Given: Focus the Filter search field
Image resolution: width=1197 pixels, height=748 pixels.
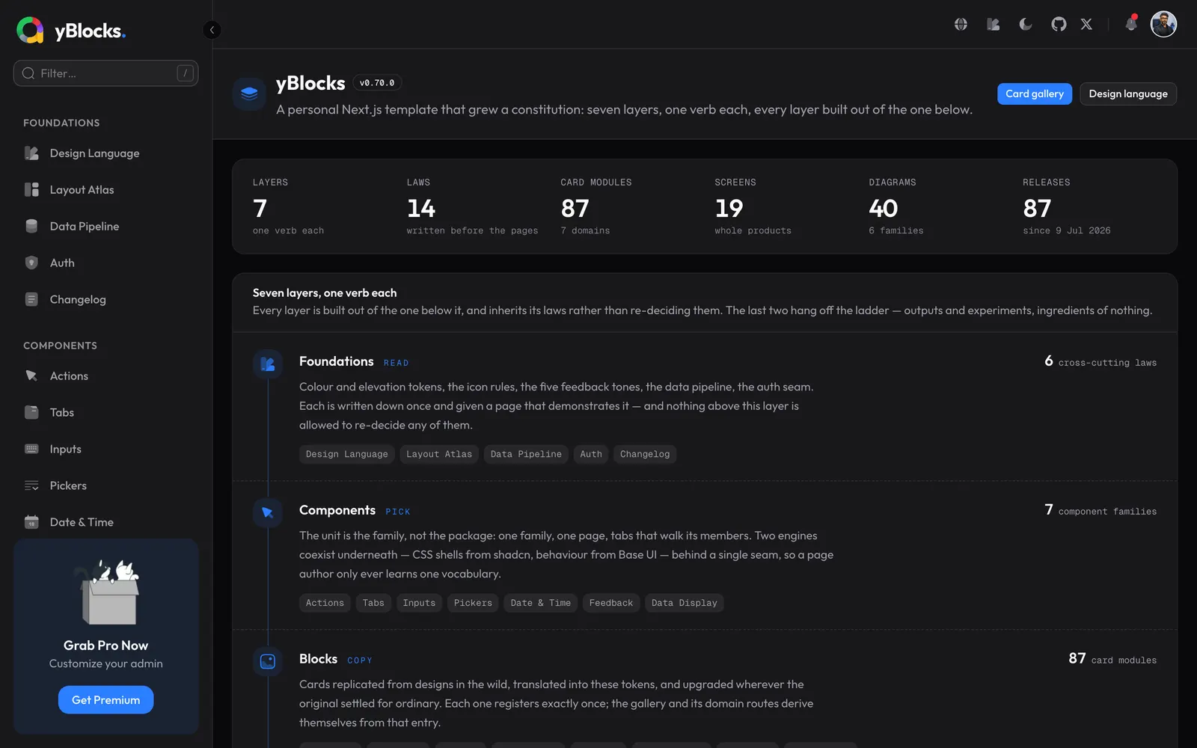Looking at the screenshot, I should click(x=105, y=73).
